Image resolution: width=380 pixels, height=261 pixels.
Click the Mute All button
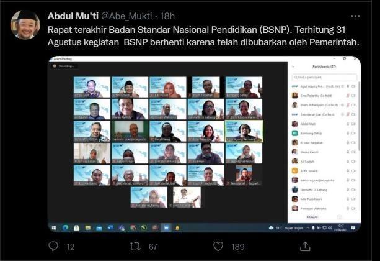[312, 217]
